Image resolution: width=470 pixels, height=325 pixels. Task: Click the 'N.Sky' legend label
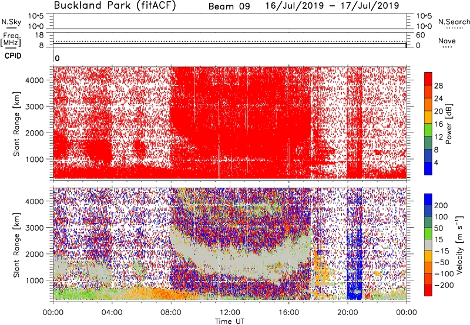point(11,22)
